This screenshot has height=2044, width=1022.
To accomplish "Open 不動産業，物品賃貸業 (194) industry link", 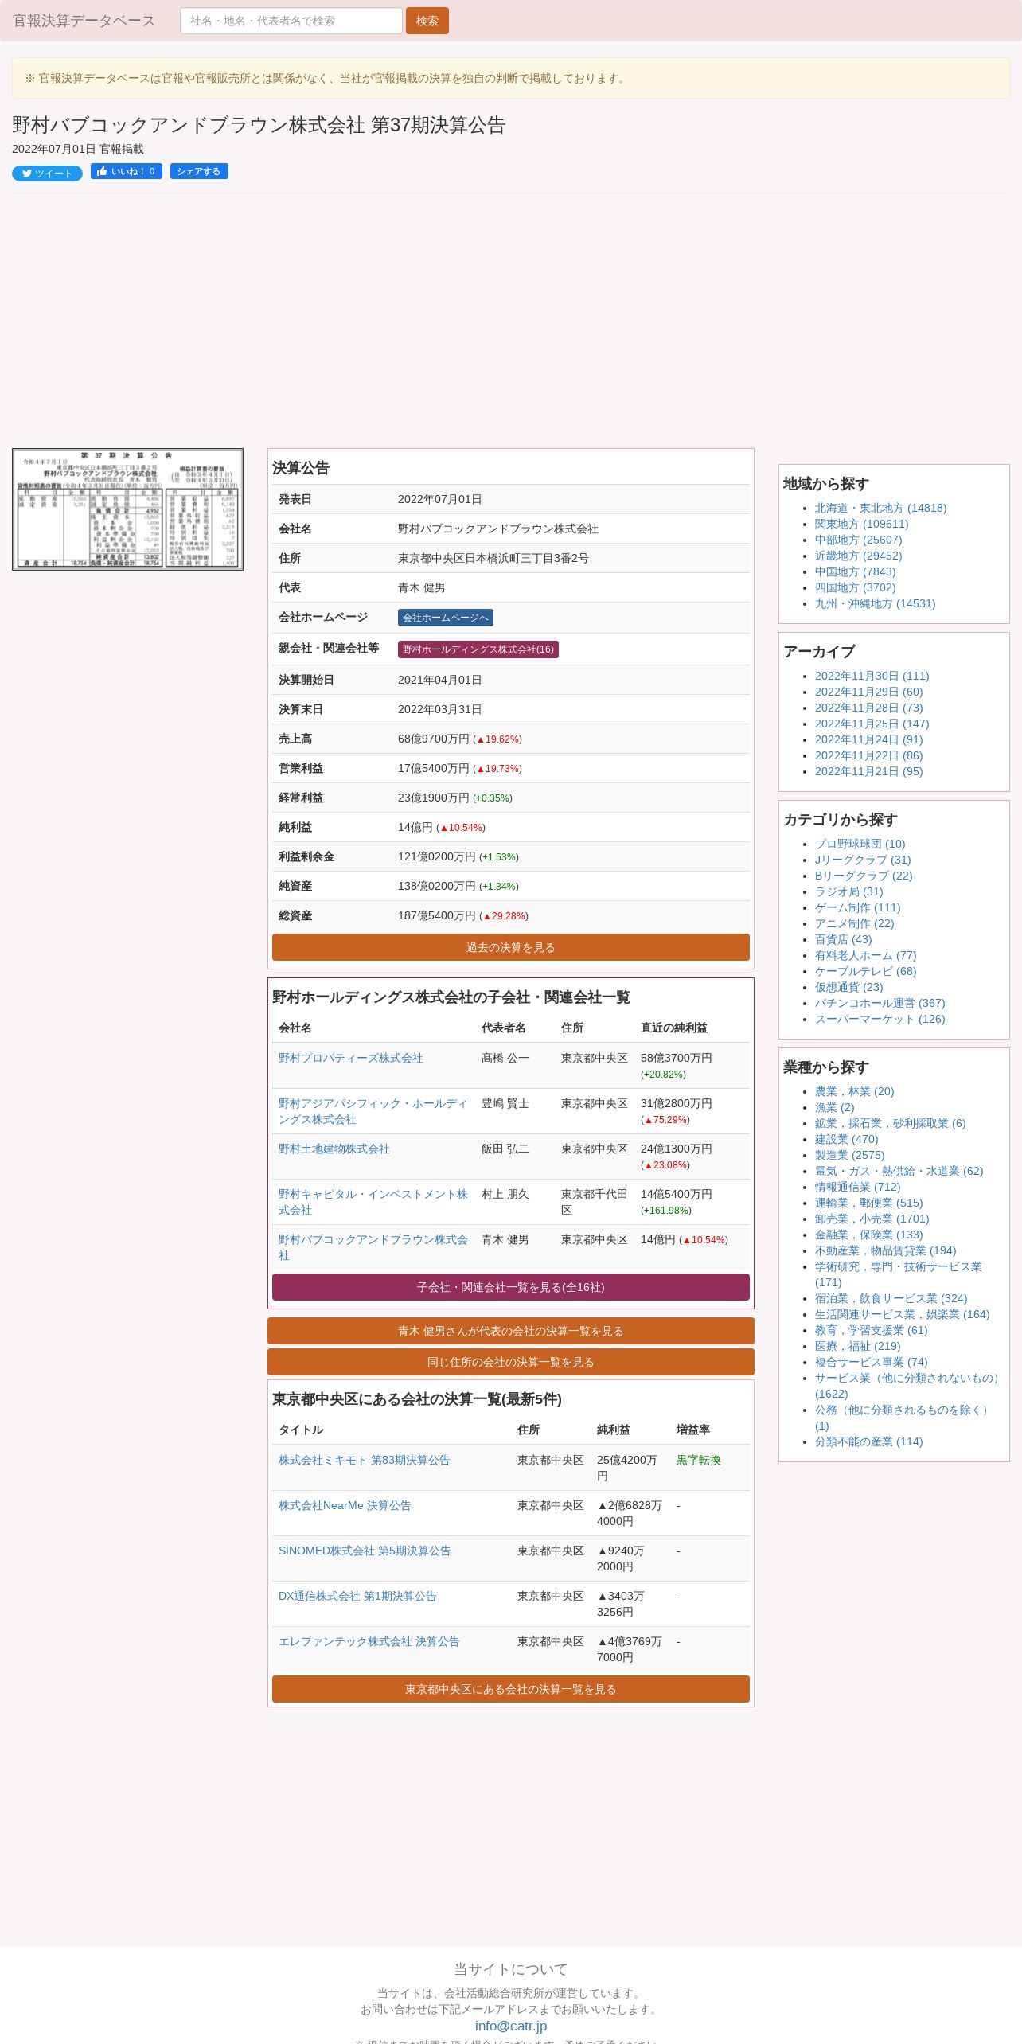I will (885, 1250).
